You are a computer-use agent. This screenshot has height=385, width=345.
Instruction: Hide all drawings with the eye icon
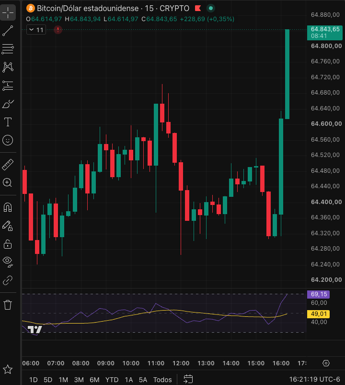tap(8, 262)
